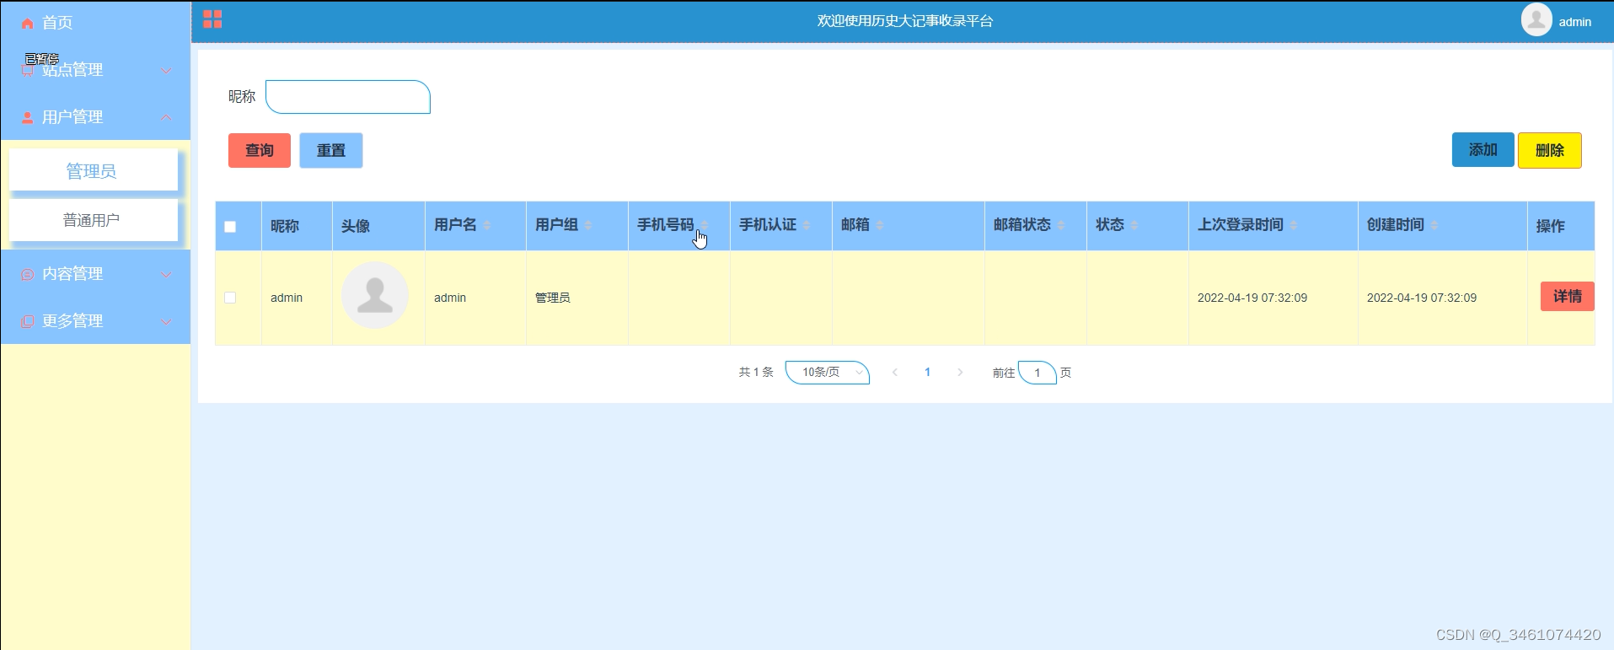Image resolution: width=1614 pixels, height=650 pixels.
Task: Go to previous page arrow
Action: point(895,373)
